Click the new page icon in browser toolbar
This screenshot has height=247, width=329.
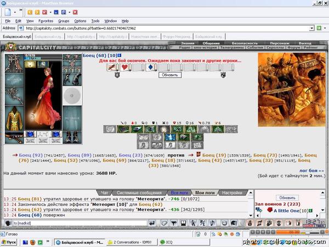click(x=8, y=12)
